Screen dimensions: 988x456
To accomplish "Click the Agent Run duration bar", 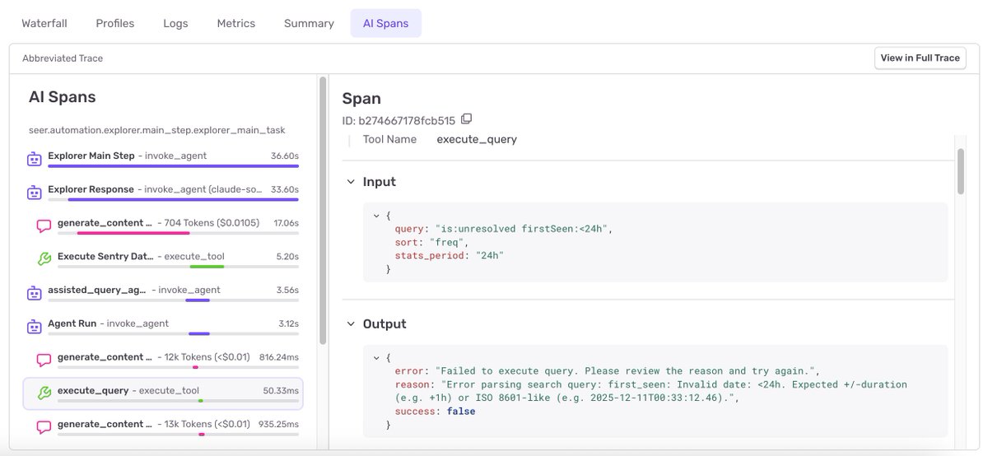I will coord(199,333).
